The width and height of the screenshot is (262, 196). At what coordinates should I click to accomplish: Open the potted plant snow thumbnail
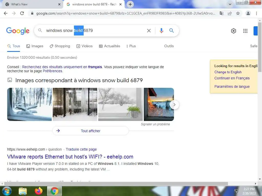tap(121, 104)
